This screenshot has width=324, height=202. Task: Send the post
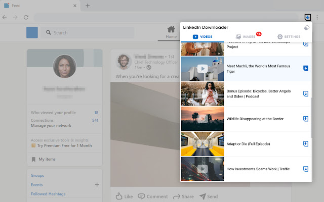[x=208, y=196]
